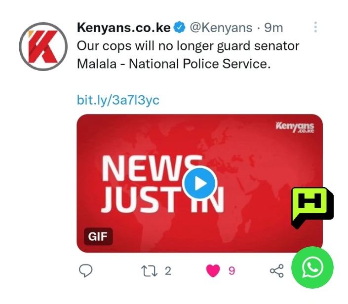Open the Kenyans.co.ke profile avatar
Screen dimensions: 348x304
coord(43,46)
